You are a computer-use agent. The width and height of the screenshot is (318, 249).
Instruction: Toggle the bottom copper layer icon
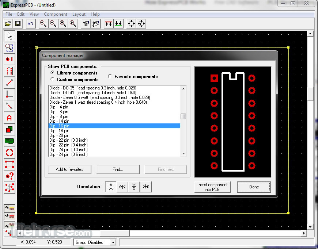[x=118, y=24]
